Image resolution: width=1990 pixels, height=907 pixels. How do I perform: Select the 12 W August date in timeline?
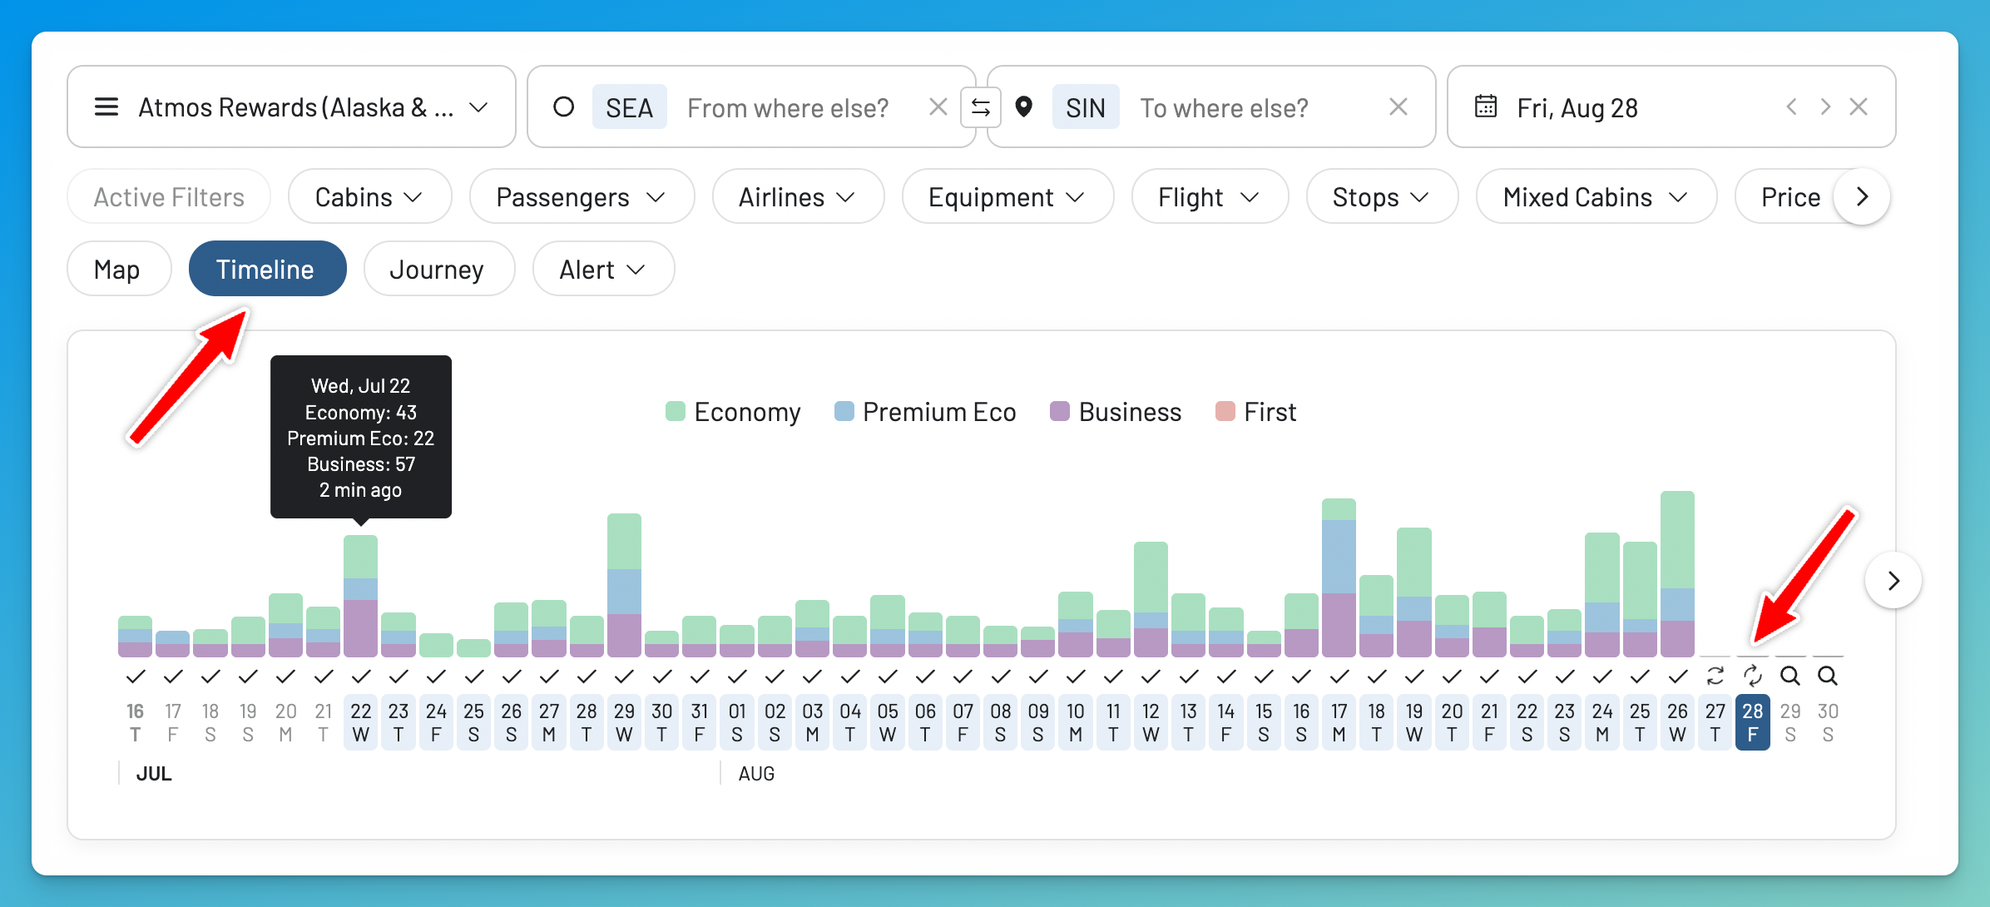tap(1151, 722)
